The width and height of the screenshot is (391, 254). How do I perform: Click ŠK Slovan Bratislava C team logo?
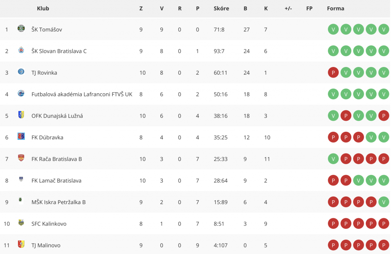[x=21, y=50]
